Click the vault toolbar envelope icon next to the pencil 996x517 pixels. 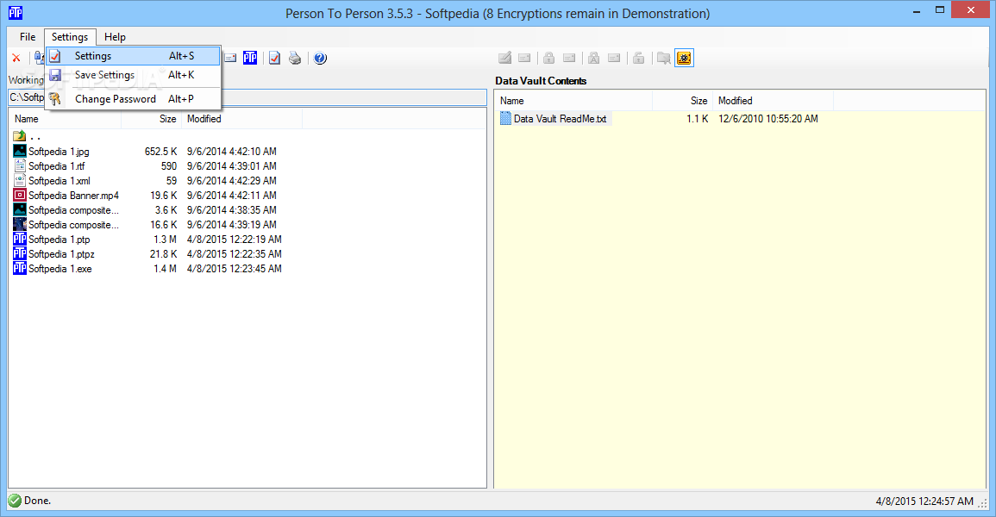[x=524, y=58]
